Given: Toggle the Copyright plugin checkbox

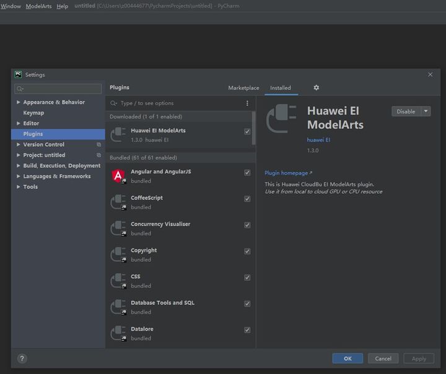Looking at the screenshot, I should pyautogui.click(x=247, y=251).
